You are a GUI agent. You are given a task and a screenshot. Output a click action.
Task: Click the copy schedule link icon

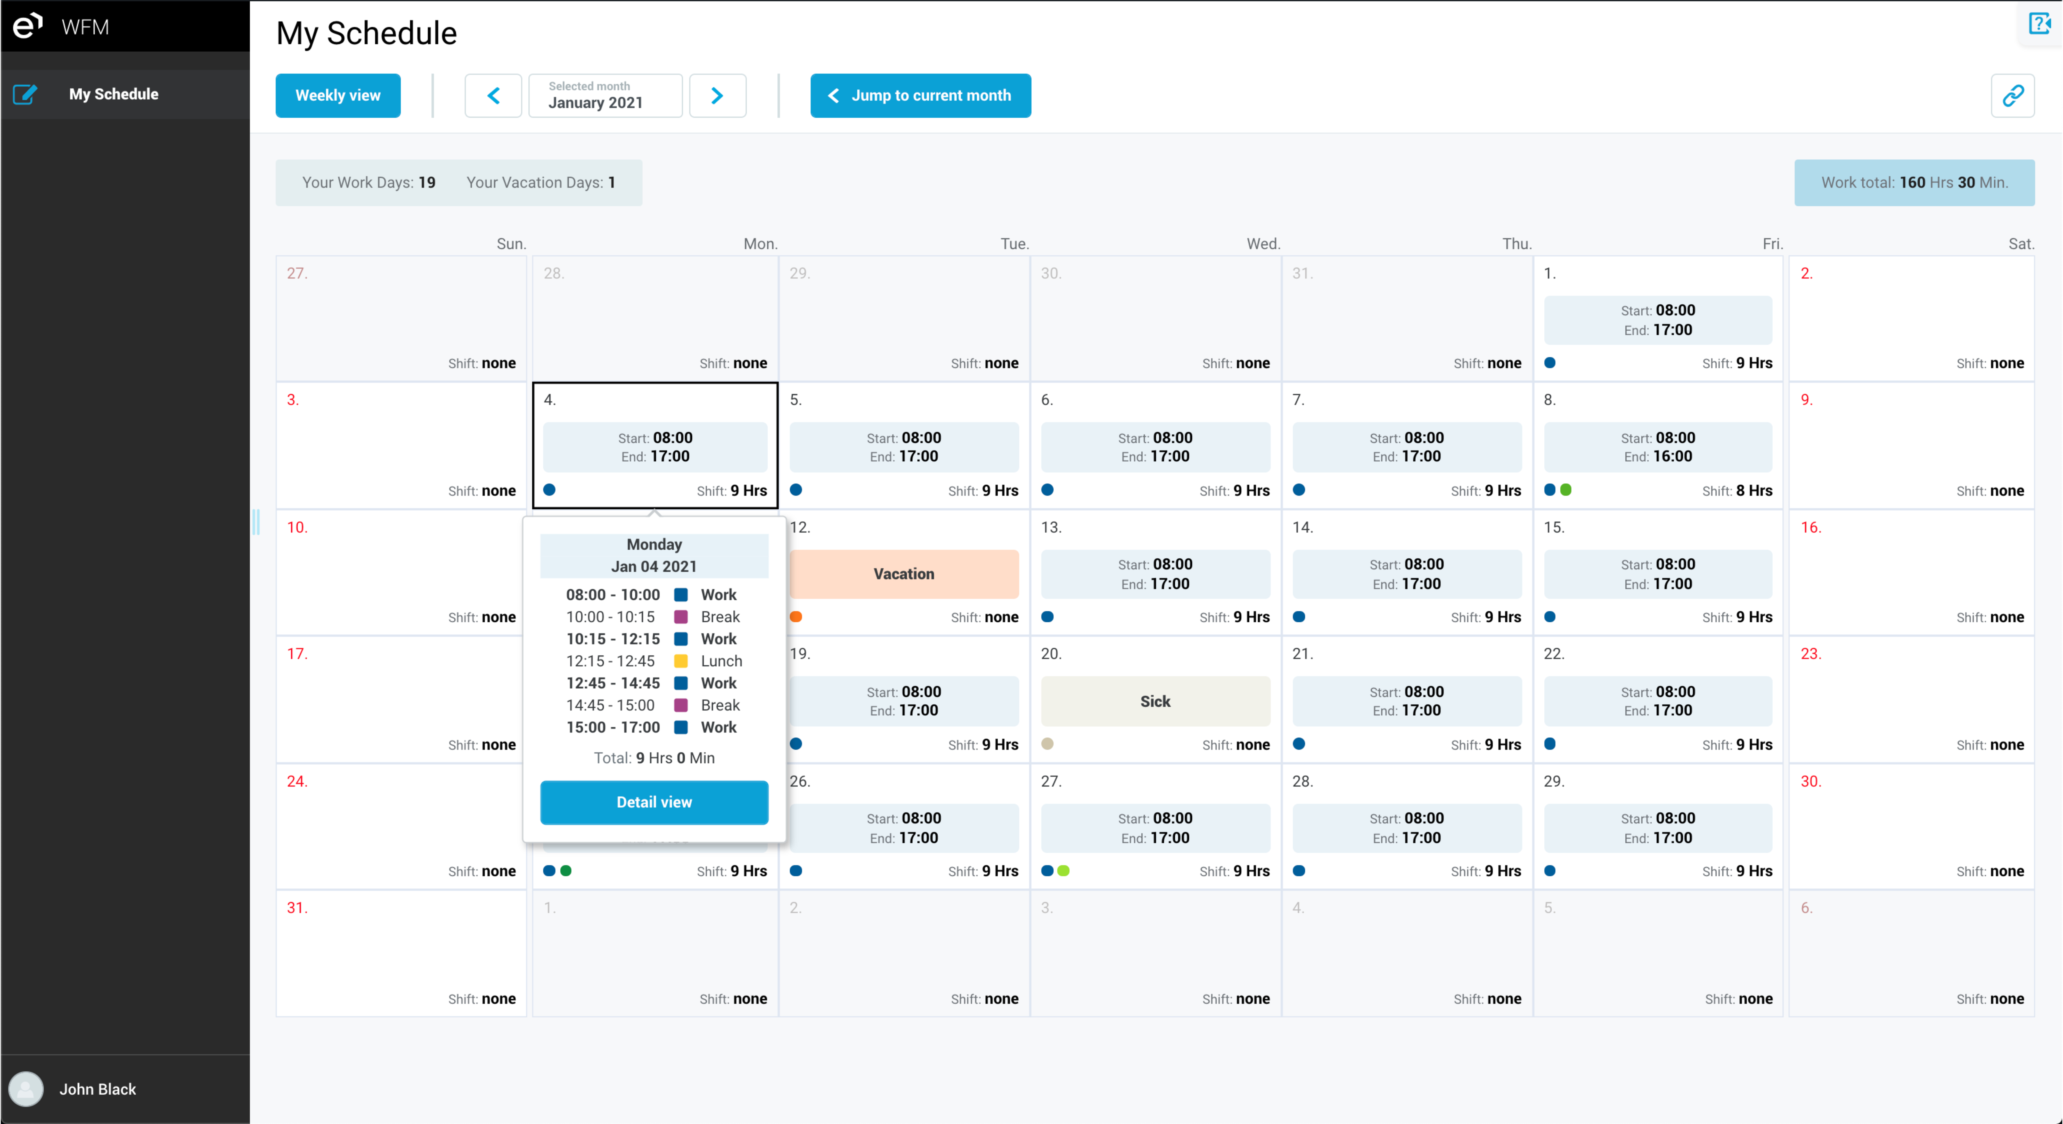pos(2013,95)
